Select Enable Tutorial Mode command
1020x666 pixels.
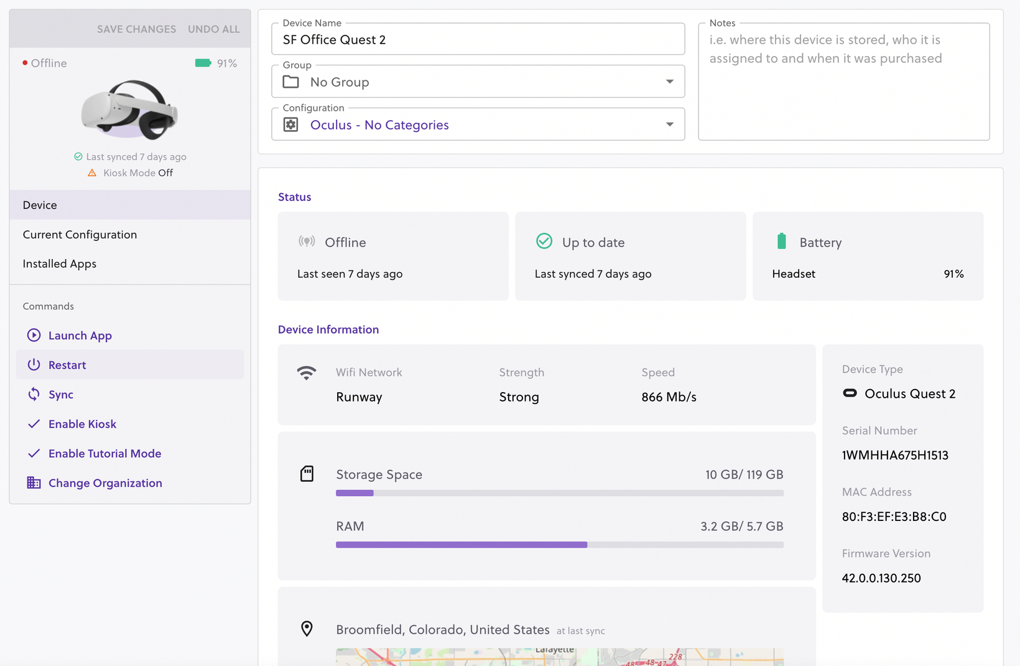[130, 453]
